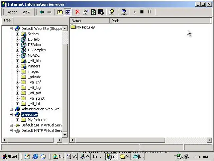Expand the _vti_script folder node
Viewport: 214px width, 161px height.
click(17, 98)
